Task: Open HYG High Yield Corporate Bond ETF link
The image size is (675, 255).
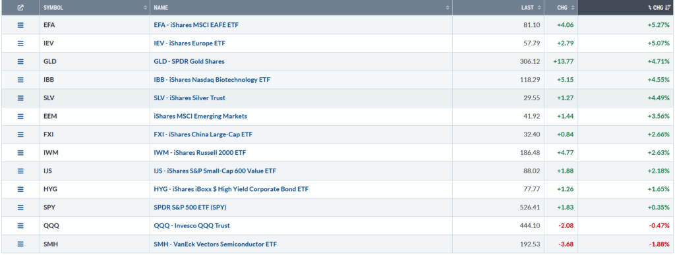Action: coord(231,189)
